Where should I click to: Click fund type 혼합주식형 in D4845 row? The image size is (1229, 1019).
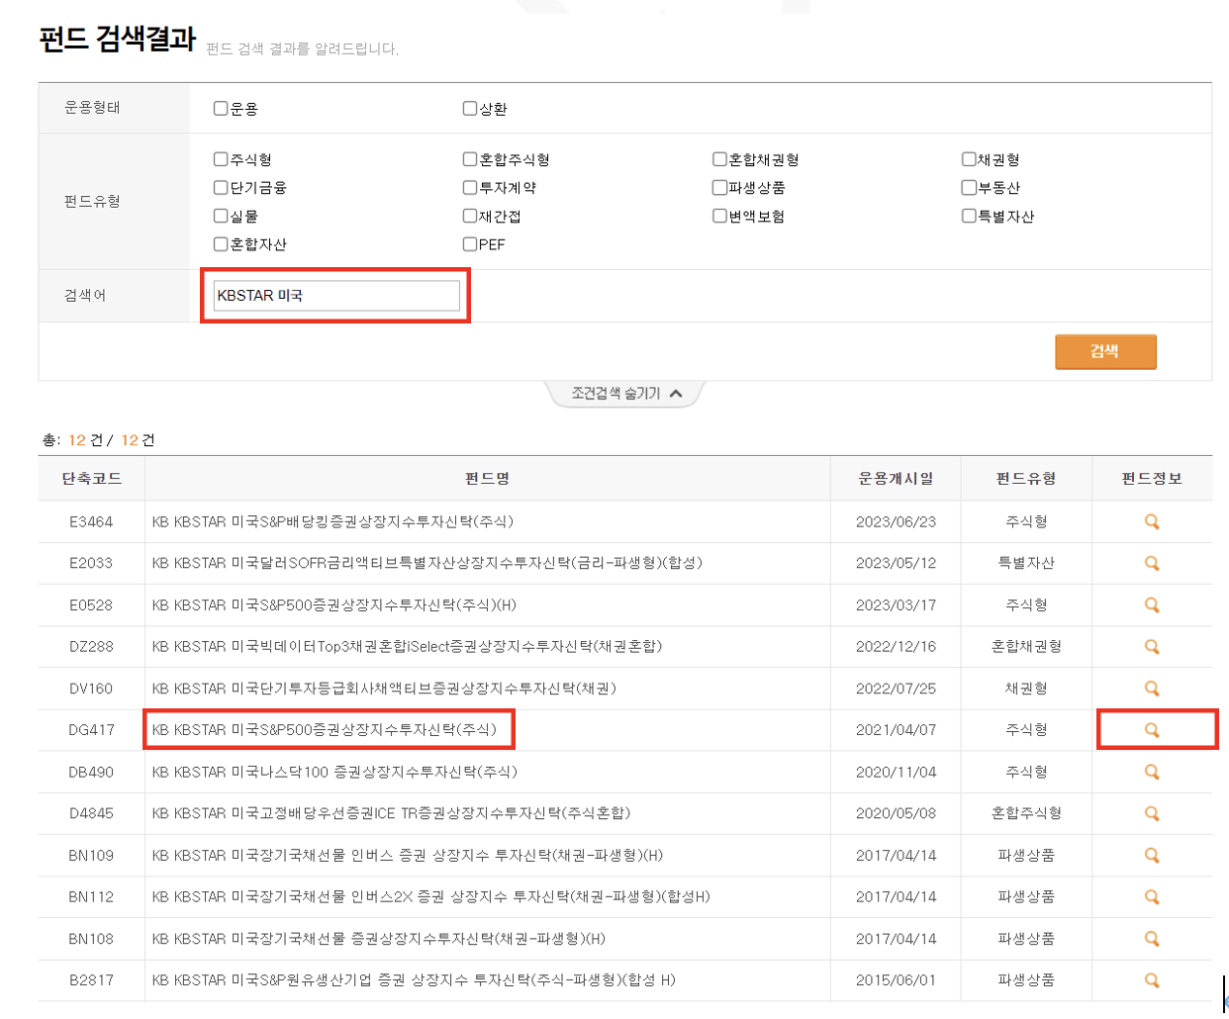[1026, 813]
